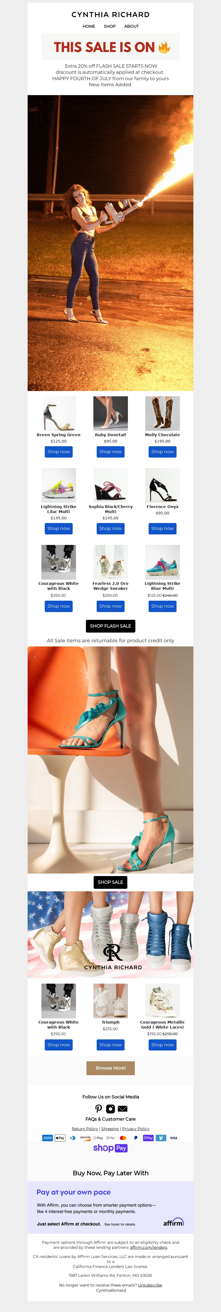Click the American Express card icon

coord(48,1138)
